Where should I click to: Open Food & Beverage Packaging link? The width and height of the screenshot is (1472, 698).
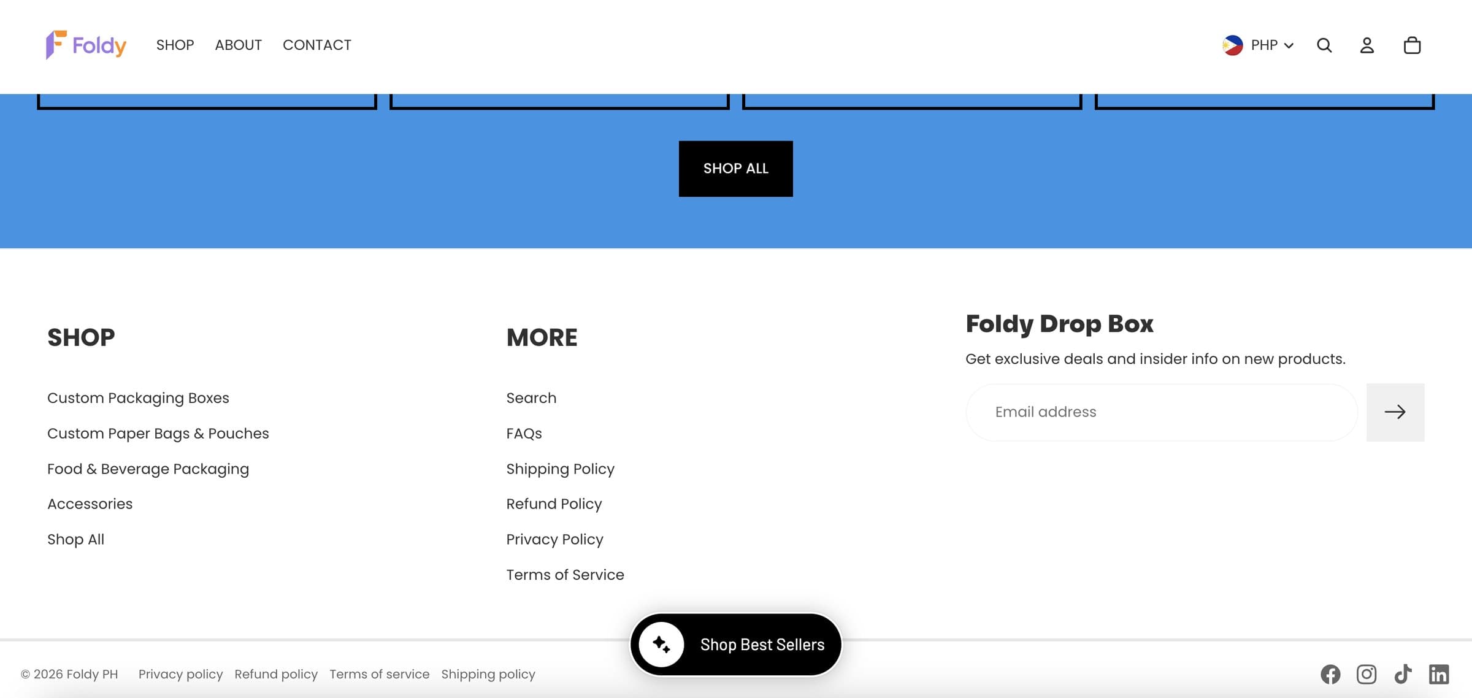click(x=148, y=469)
